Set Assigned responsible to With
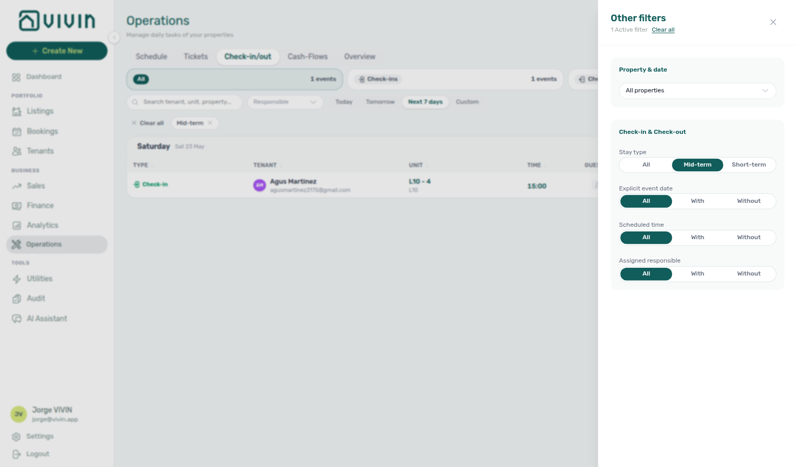This screenshot has width=797, height=467. pos(697,274)
